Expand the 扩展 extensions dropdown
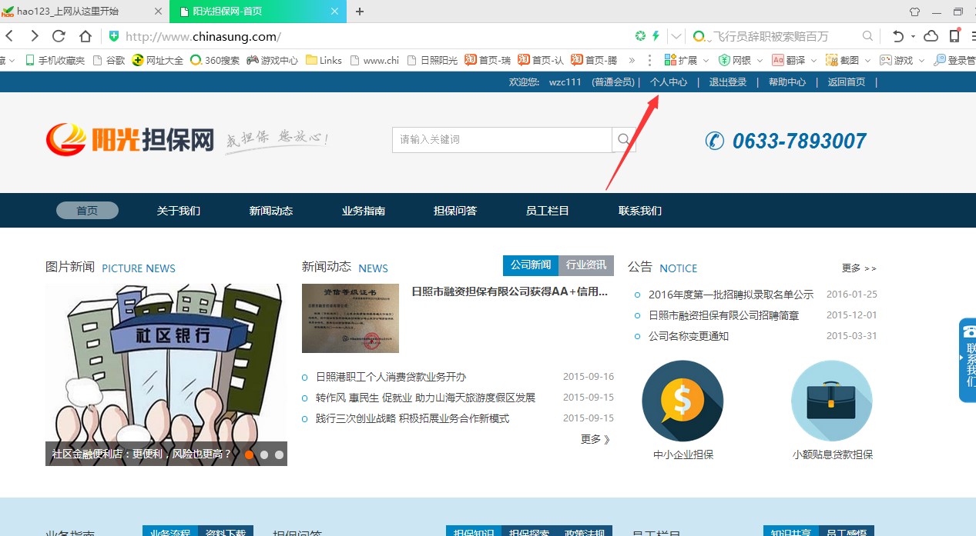 click(706, 60)
